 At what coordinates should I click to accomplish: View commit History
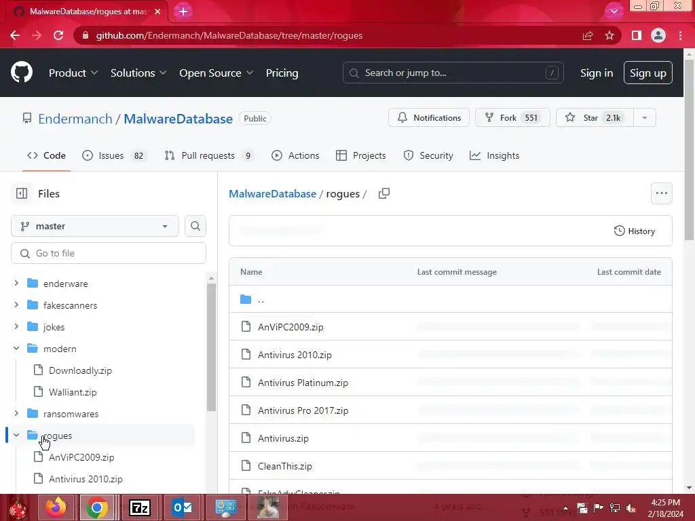click(635, 231)
